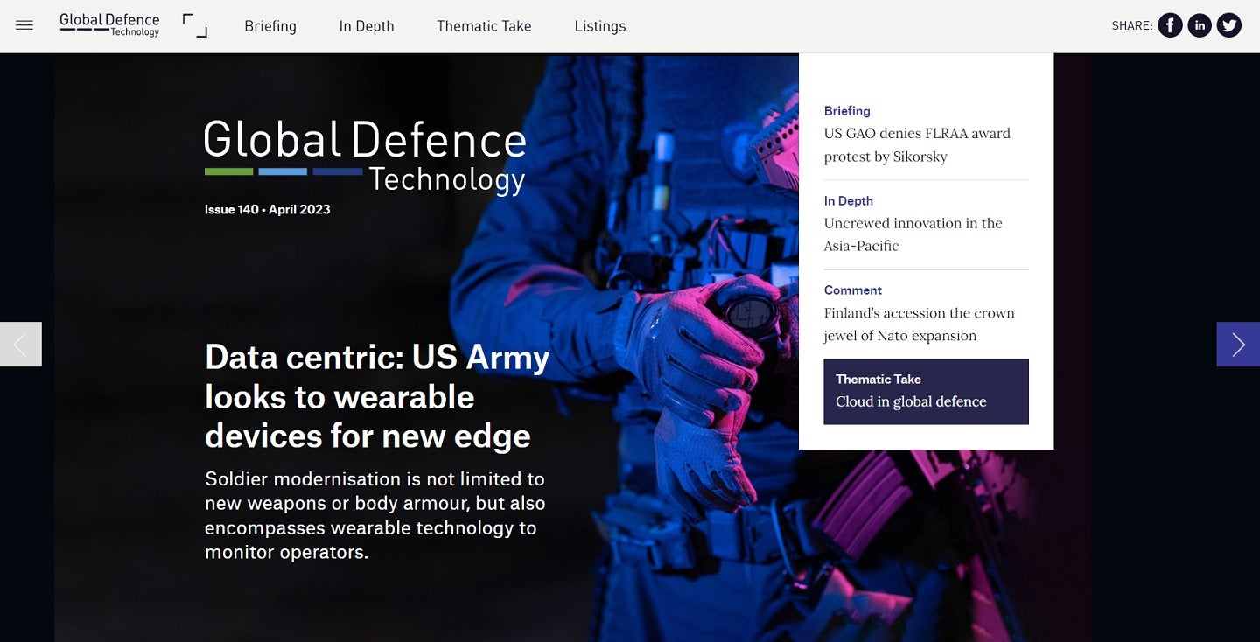Open Uncrewed innovation in the Asia-Pacific article

(x=913, y=234)
